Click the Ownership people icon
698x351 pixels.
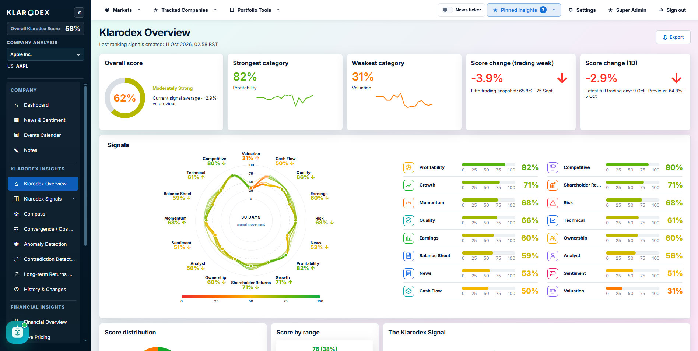(553, 238)
